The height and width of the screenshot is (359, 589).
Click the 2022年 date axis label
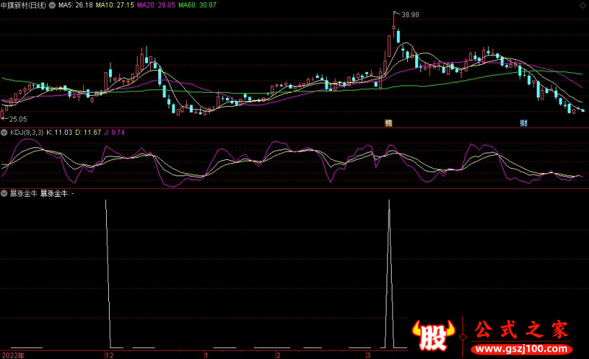[12, 355]
